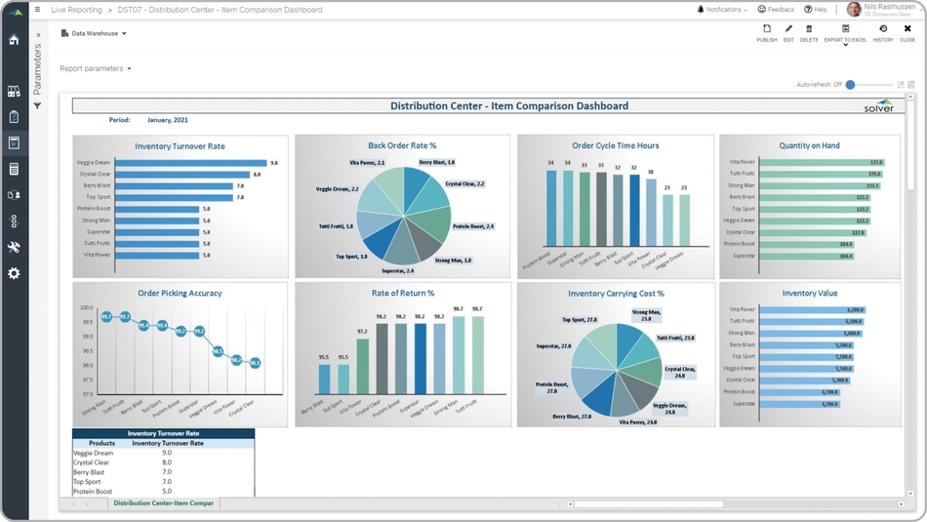The image size is (927, 522).
Task: Expand the Parameters panel with double chevron
Action: (37, 36)
